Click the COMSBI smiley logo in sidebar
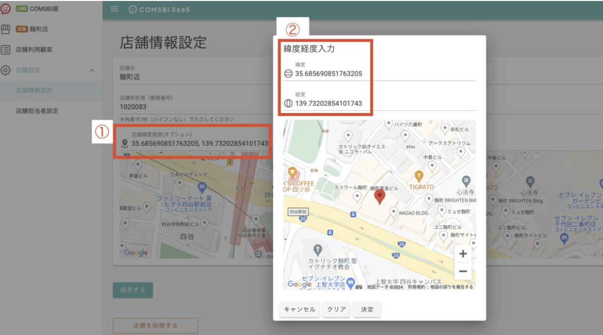 (x=6, y=9)
